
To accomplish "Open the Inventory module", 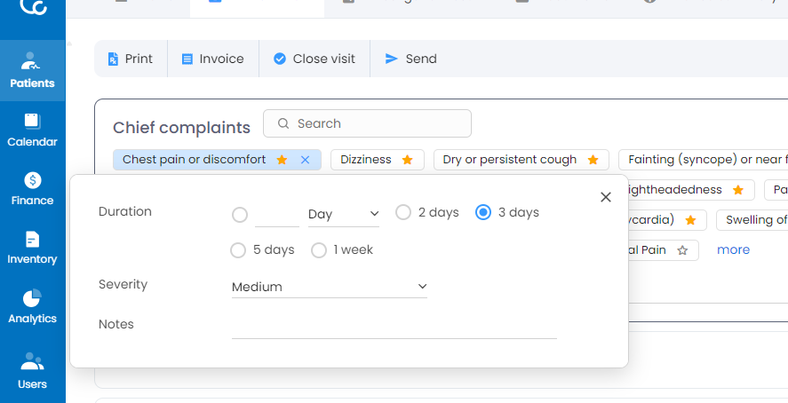I will click(32, 248).
